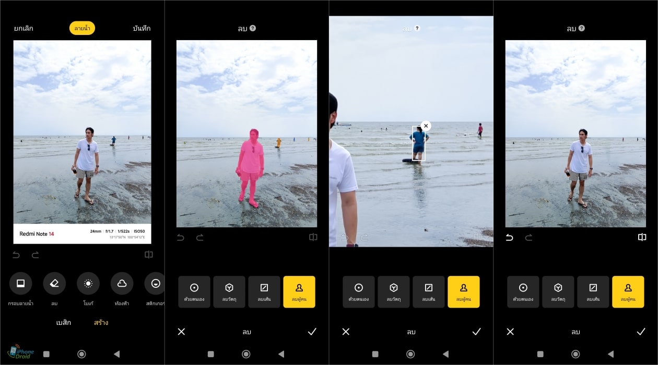This screenshot has height=365, width=658.
Task: Switch to the สร้าง tab
Action: pyautogui.click(x=101, y=323)
